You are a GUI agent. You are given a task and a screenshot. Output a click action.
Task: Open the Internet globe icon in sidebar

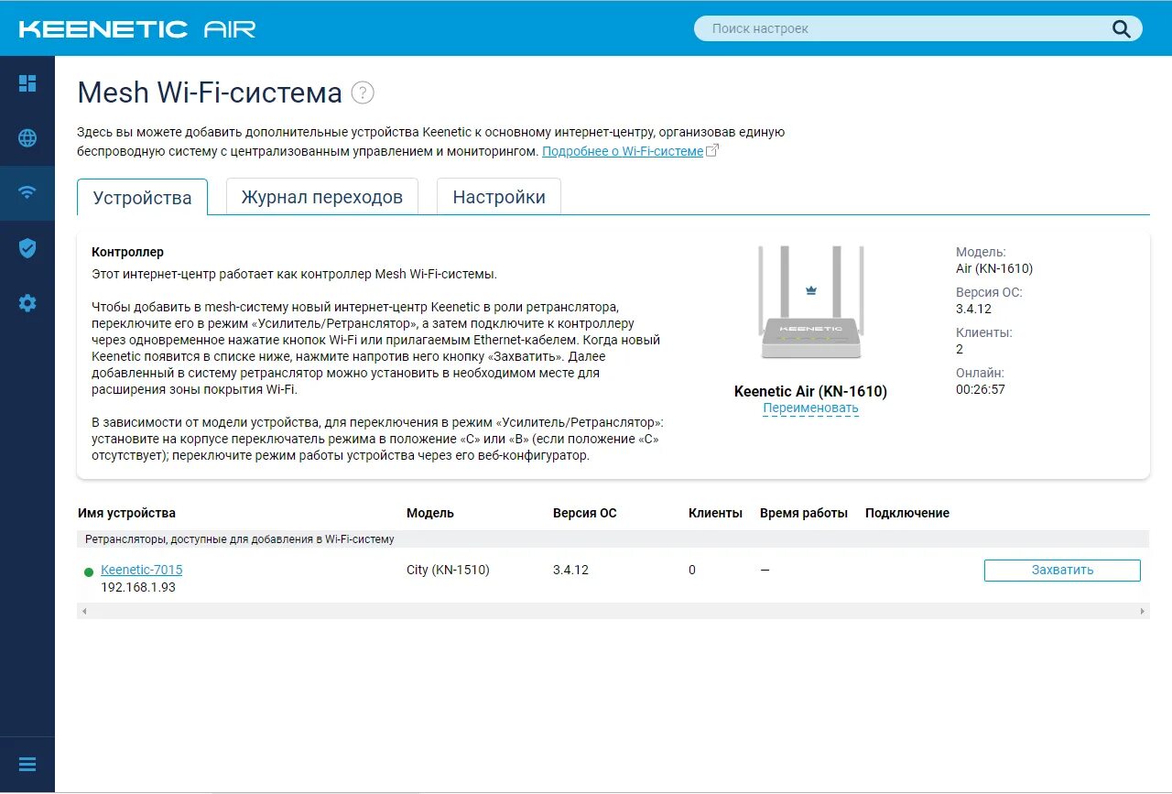[27, 138]
